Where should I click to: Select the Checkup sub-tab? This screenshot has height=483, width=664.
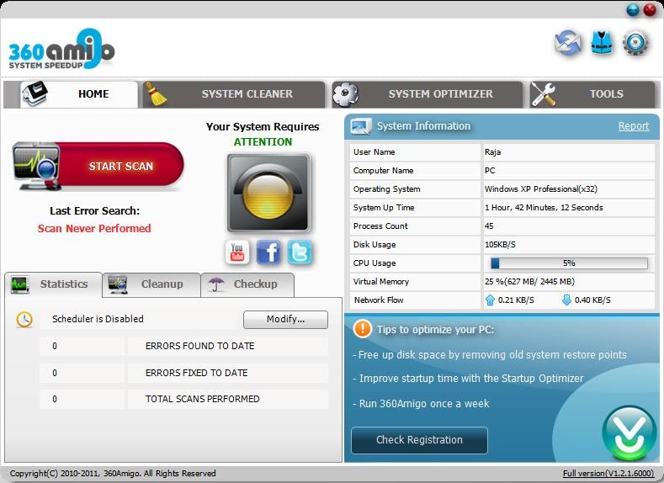[x=247, y=284]
